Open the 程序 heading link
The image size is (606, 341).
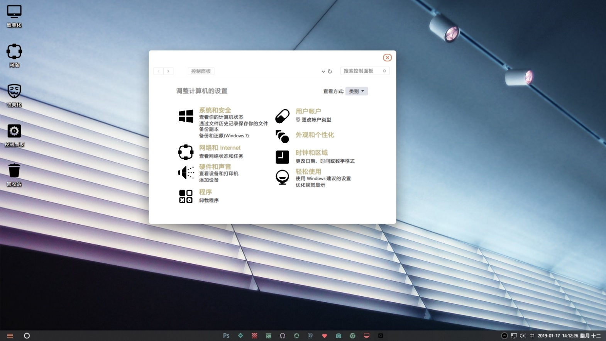205,192
